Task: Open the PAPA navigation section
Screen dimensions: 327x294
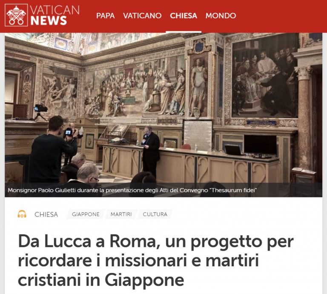Action: click(x=105, y=16)
